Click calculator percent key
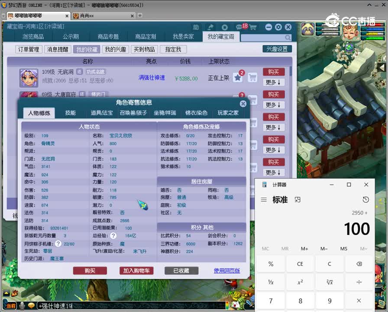The width and height of the screenshot is (388, 312). pyautogui.click(x=271, y=264)
